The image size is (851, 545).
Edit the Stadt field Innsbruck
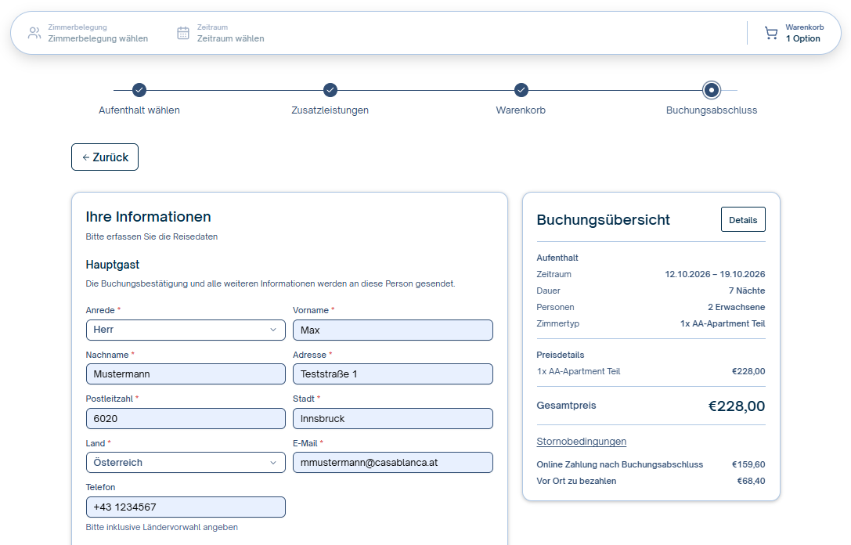point(393,418)
